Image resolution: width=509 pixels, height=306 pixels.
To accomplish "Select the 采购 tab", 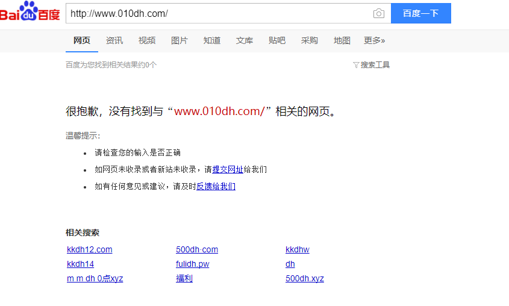I will click(x=310, y=40).
